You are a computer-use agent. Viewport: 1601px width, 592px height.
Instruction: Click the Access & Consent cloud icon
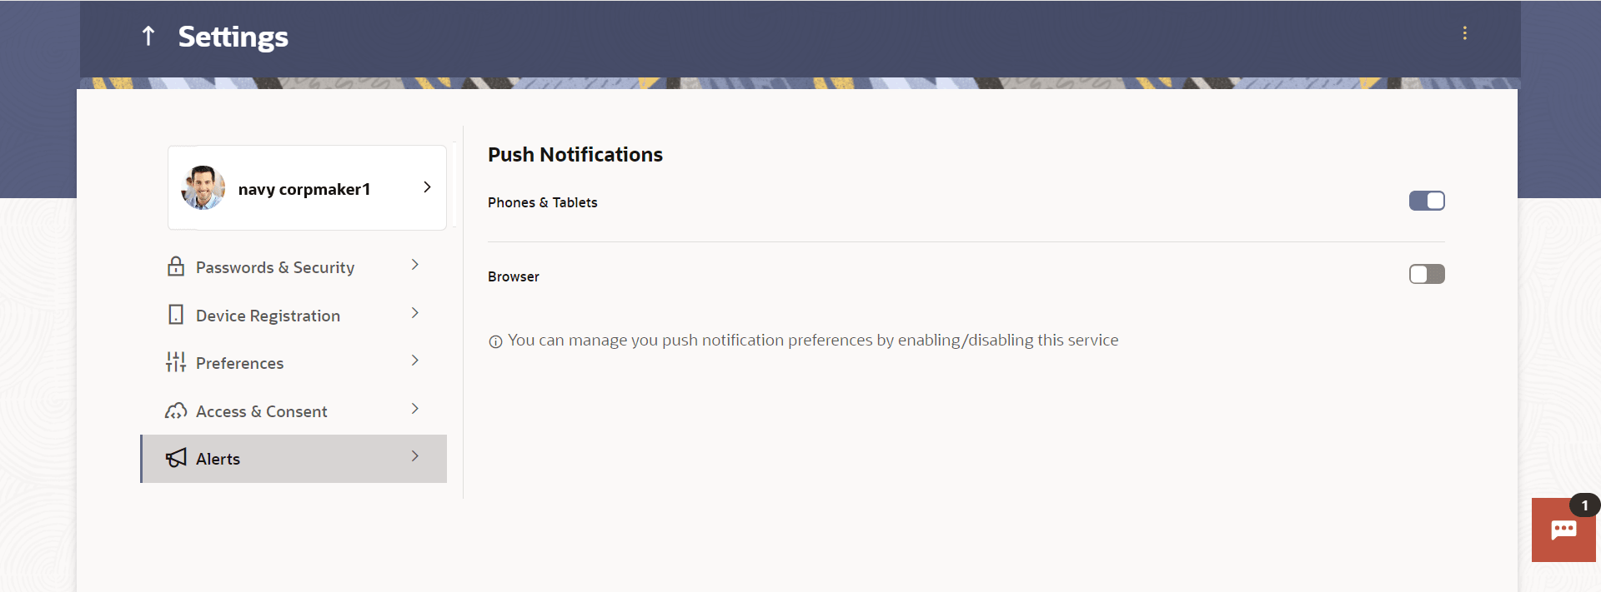point(176,410)
